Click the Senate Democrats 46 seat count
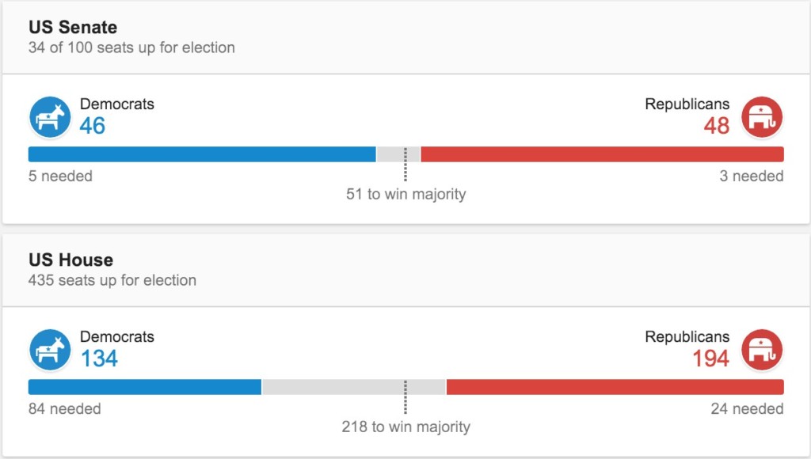Screen dimensions: 811x459 coord(92,126)
